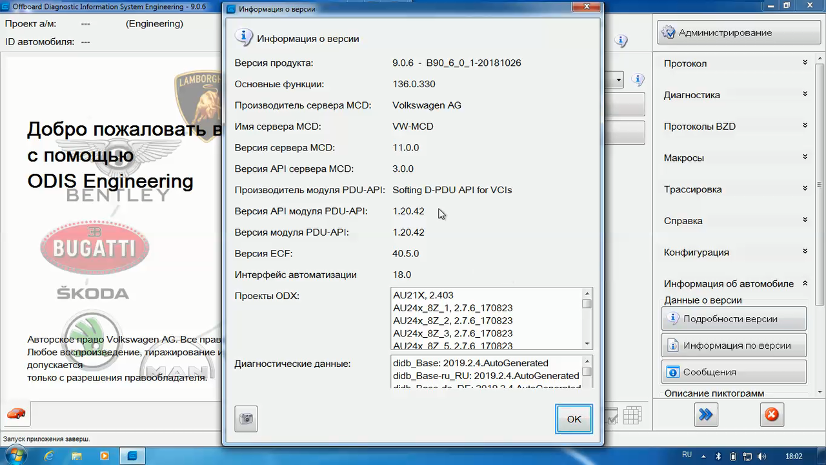This screenshot has height=465, width=826.
Task: Expand the Конфигурация panel
Action: (x=736, y=253)
